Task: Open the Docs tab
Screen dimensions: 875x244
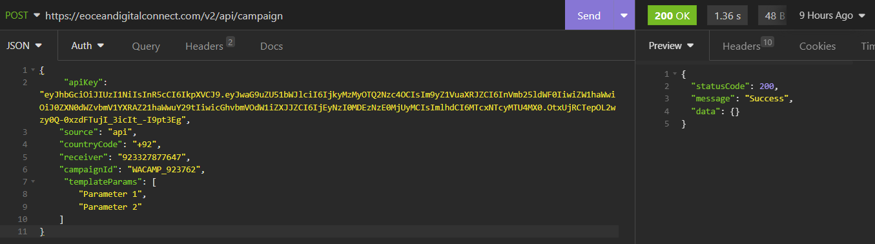Action: [271, 46]
